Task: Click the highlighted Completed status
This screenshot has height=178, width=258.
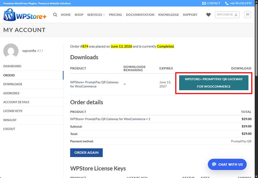Action: pyautogui.click(x=165, y=46)
